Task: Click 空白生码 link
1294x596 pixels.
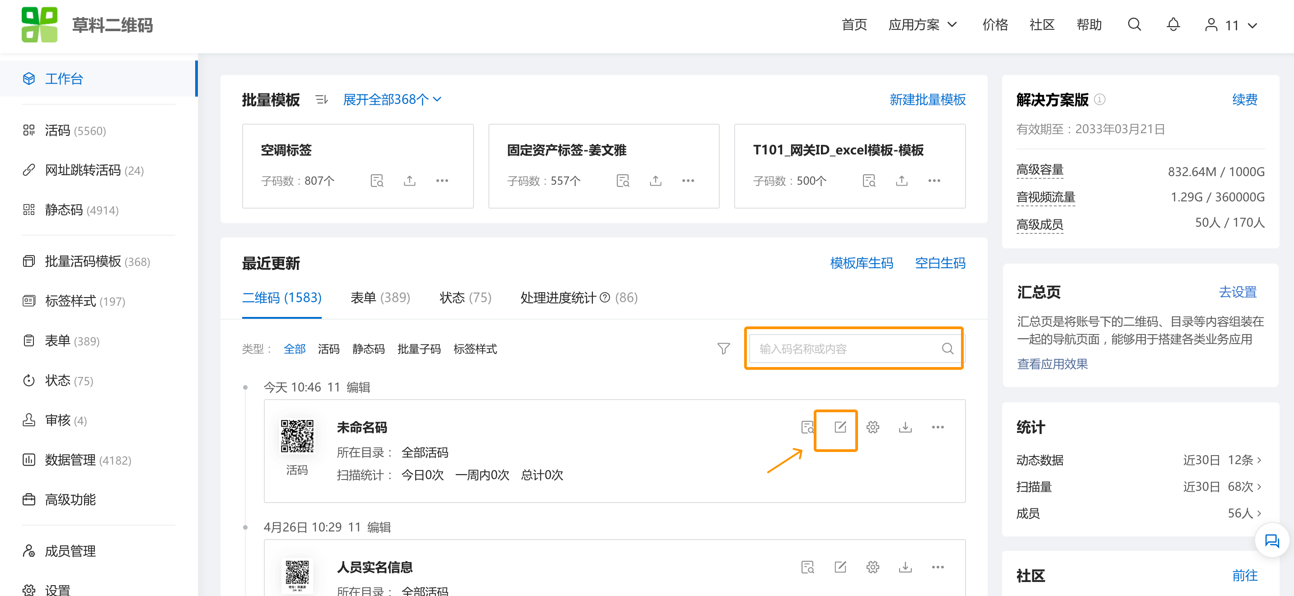Action: [x=940, y=263]
